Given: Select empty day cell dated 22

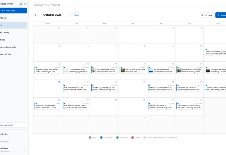Looking at the screenshot, I should [133, 89].
